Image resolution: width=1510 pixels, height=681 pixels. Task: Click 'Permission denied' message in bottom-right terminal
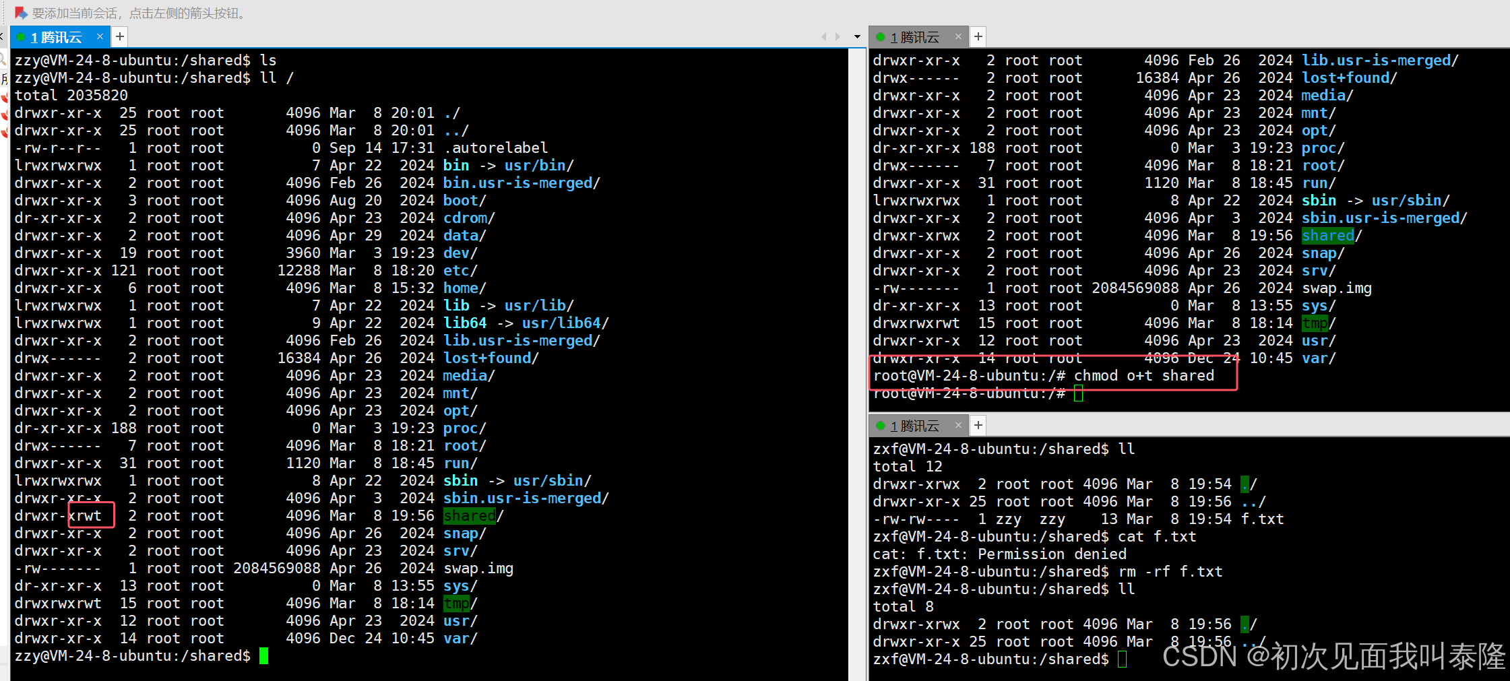point(1052,554)
